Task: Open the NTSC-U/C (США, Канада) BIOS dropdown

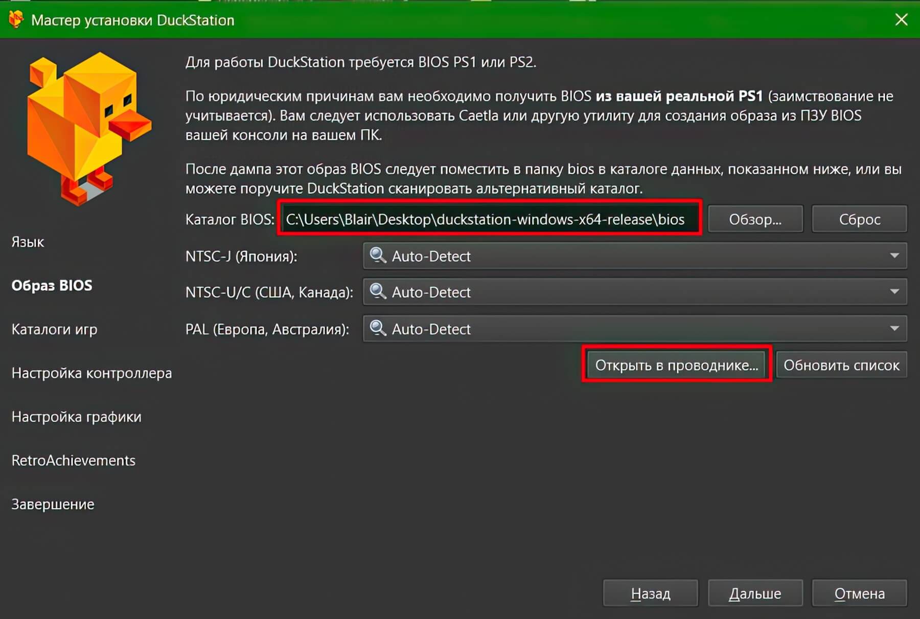Action: coord(635,292)
